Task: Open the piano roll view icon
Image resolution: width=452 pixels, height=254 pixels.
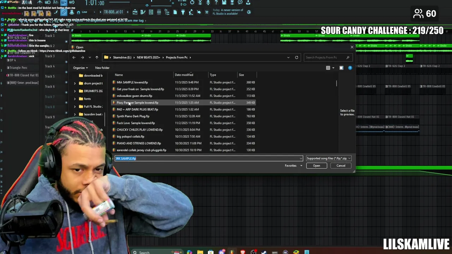Action: [x=143, y=12]
